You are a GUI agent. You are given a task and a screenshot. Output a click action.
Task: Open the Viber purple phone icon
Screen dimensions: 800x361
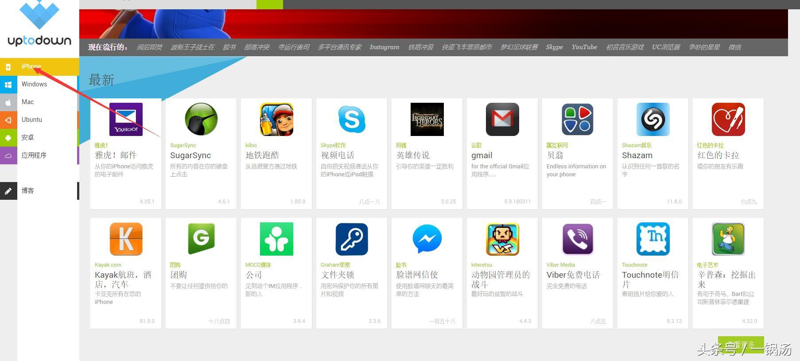pos(578,239)
